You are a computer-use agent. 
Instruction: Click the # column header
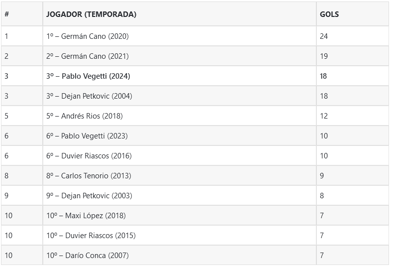point(7,14)
